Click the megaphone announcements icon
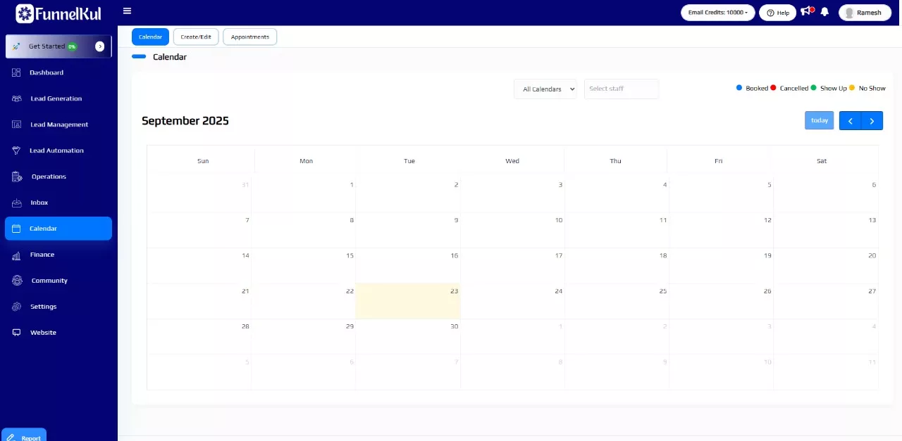Screen dimensions: 902x441 (x=807, y=11)
